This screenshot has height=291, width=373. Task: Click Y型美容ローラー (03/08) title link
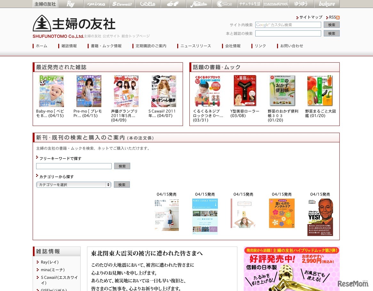(x=245, y=114)
